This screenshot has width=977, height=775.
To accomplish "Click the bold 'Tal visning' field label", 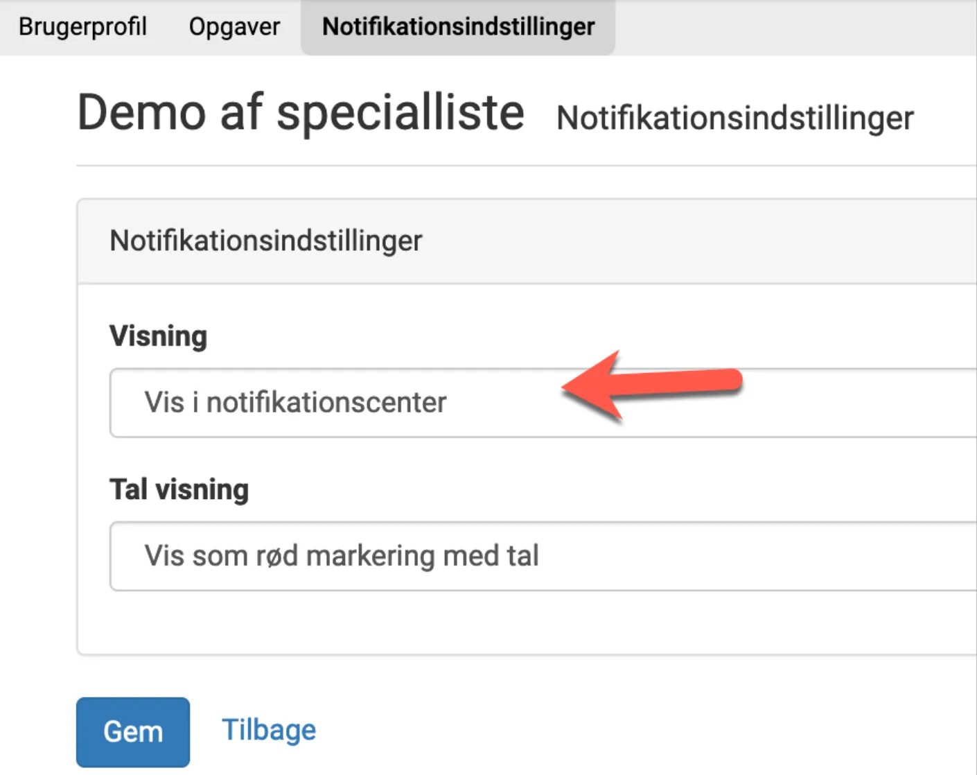I will coord(179,489).
